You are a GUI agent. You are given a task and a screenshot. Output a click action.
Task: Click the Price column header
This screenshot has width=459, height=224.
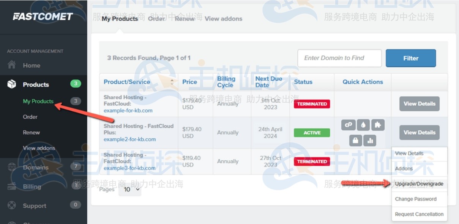click(189, 82)
